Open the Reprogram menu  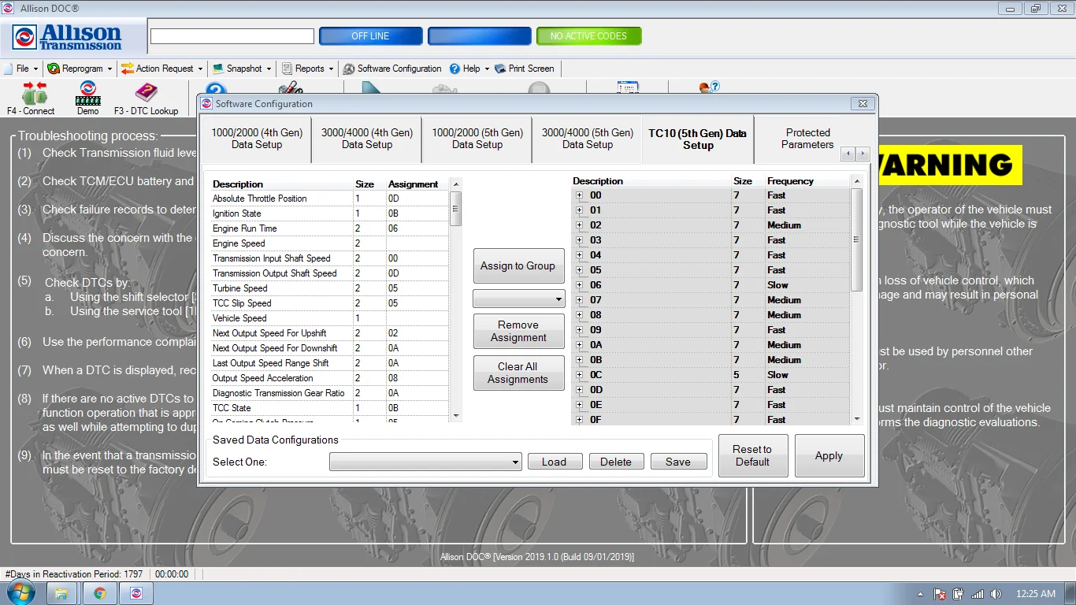(79, 69)
